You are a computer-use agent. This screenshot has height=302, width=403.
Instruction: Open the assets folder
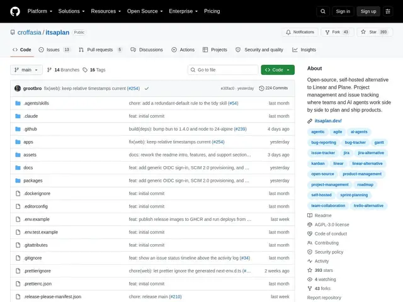pyautogui.click(x=30, y=155)
